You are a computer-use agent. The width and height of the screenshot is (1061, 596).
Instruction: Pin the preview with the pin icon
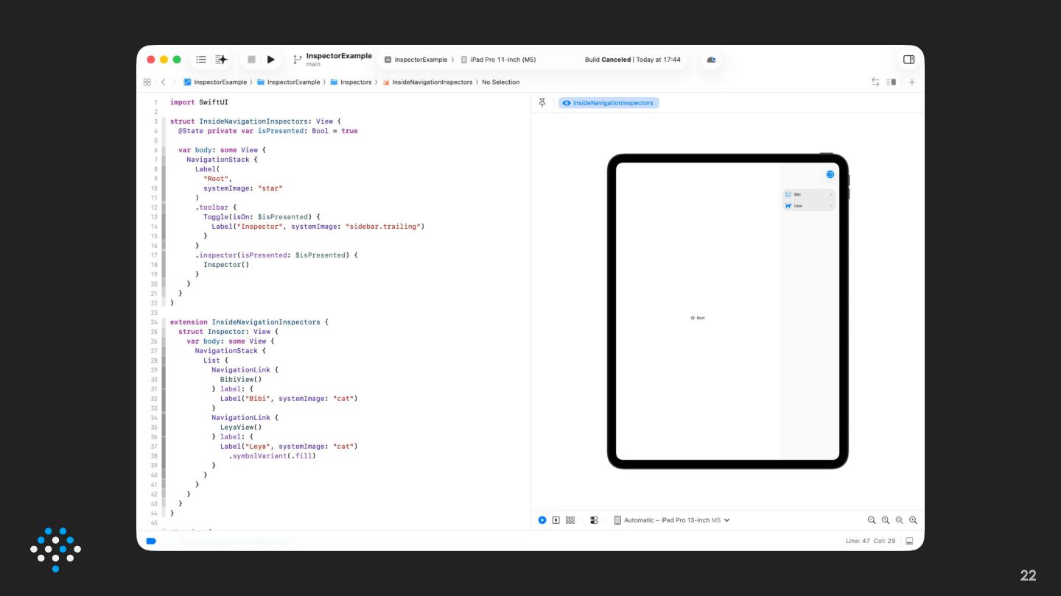pos(542,103)
